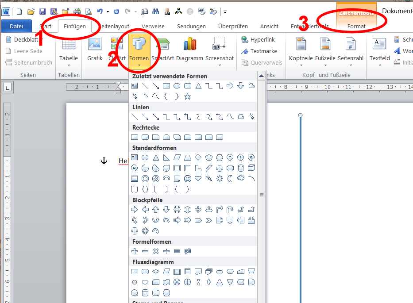
Task: Select the plus sign in Formelformen
Action: [135, 251]
